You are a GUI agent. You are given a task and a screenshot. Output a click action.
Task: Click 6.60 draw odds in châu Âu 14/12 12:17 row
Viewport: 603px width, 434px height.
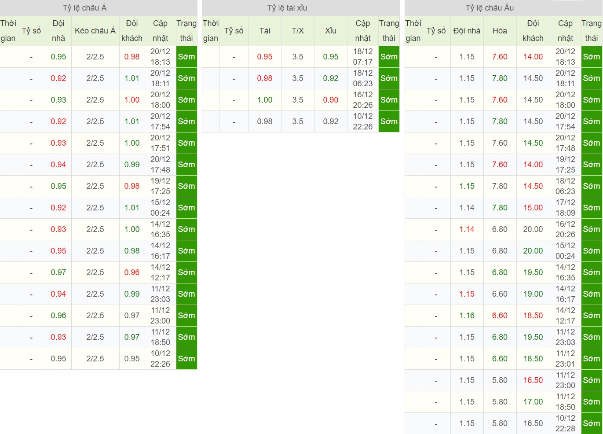pyautogui.click(x=500, y=316)
